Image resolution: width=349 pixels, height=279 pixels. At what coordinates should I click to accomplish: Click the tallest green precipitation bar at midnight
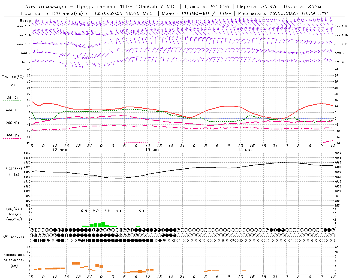pyautogui.click(x=103, y=224)
